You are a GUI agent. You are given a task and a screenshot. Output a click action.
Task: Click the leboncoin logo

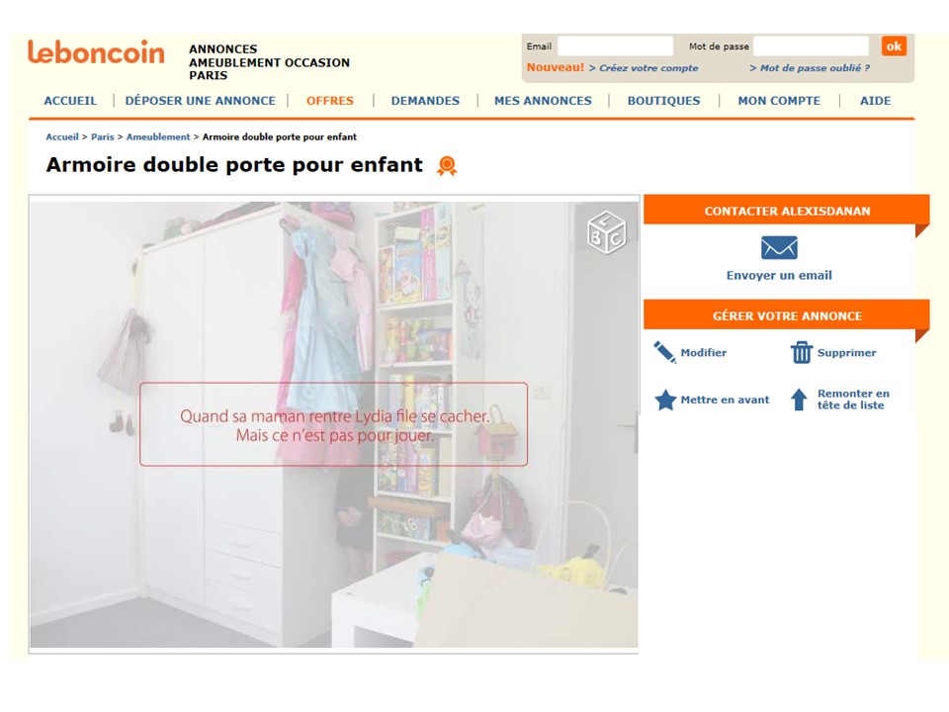point(96,52)
